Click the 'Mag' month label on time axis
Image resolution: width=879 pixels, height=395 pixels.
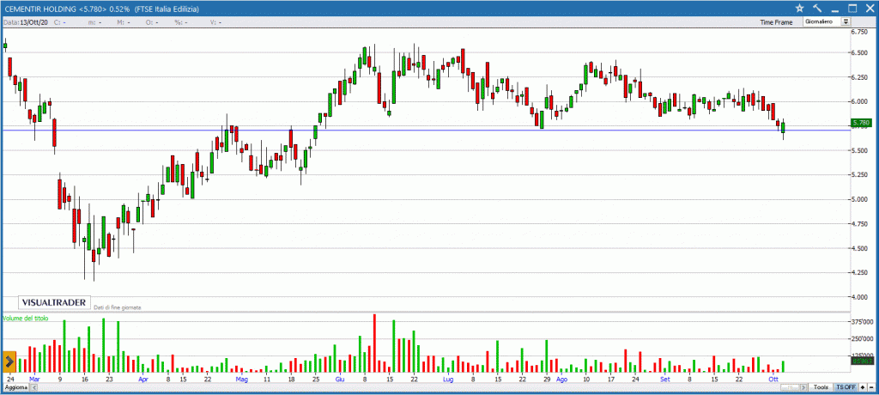tap(241, 380)
